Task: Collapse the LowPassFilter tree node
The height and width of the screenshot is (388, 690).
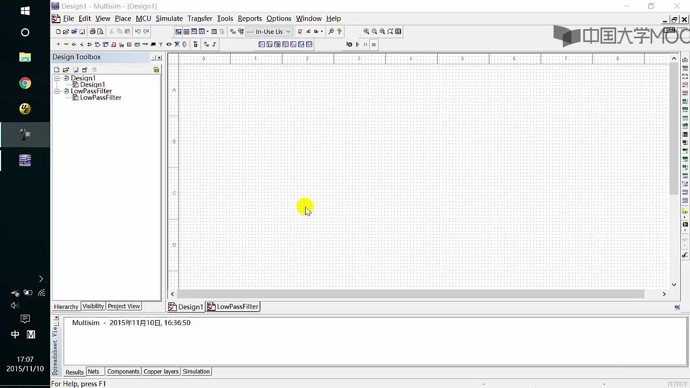Action: coord(57,91)
